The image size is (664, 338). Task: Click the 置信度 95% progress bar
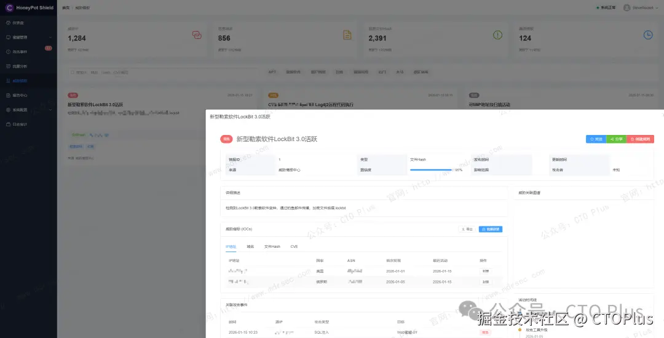click(432, 170)
